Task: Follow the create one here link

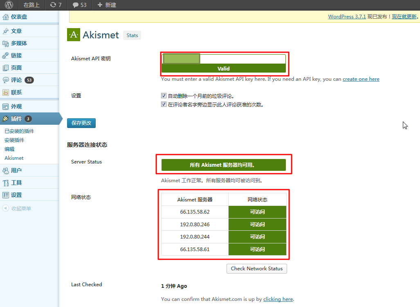Action: 361,79
